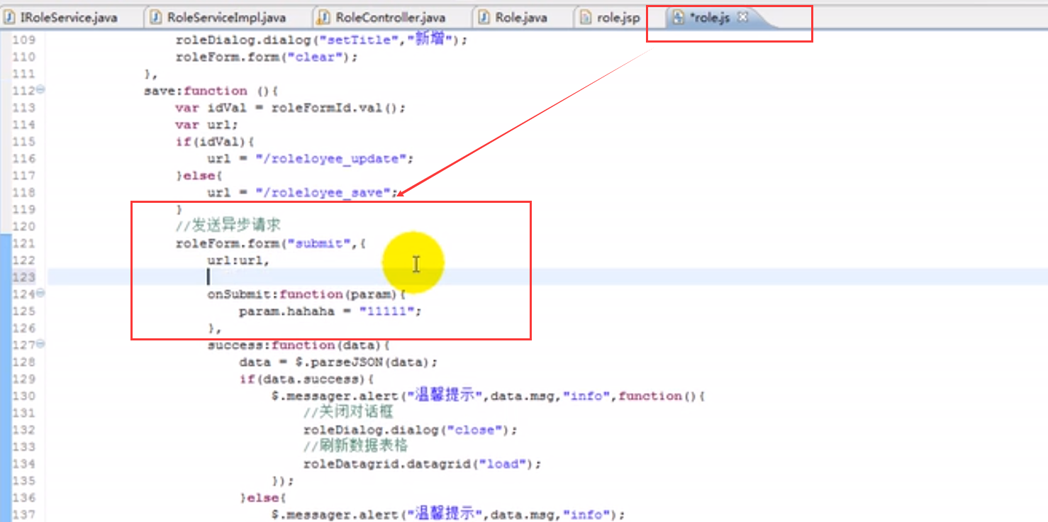Click the comment '//关闭对话框'
The height and width of the screenshot is (522, 1048).
[347, 412]
